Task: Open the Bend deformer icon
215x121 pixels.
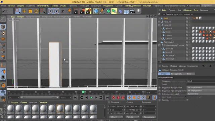Action: [120, 11]
